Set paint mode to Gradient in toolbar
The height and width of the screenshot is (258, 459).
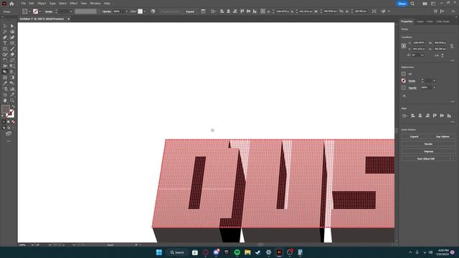9,122
